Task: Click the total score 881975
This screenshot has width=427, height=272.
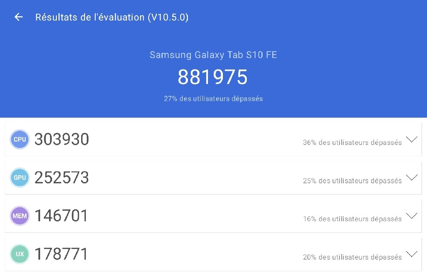Action: (213, 77)
